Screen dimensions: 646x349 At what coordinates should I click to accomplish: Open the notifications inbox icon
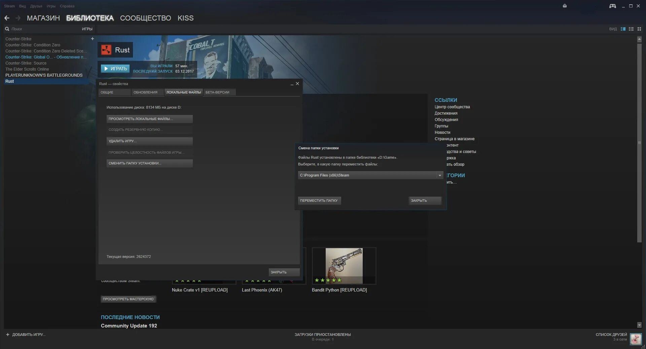[x=565, y=6]
